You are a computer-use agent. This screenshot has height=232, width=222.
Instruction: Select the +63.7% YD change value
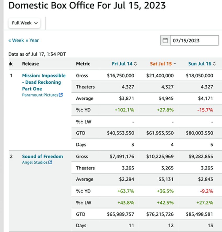point(126,191)
